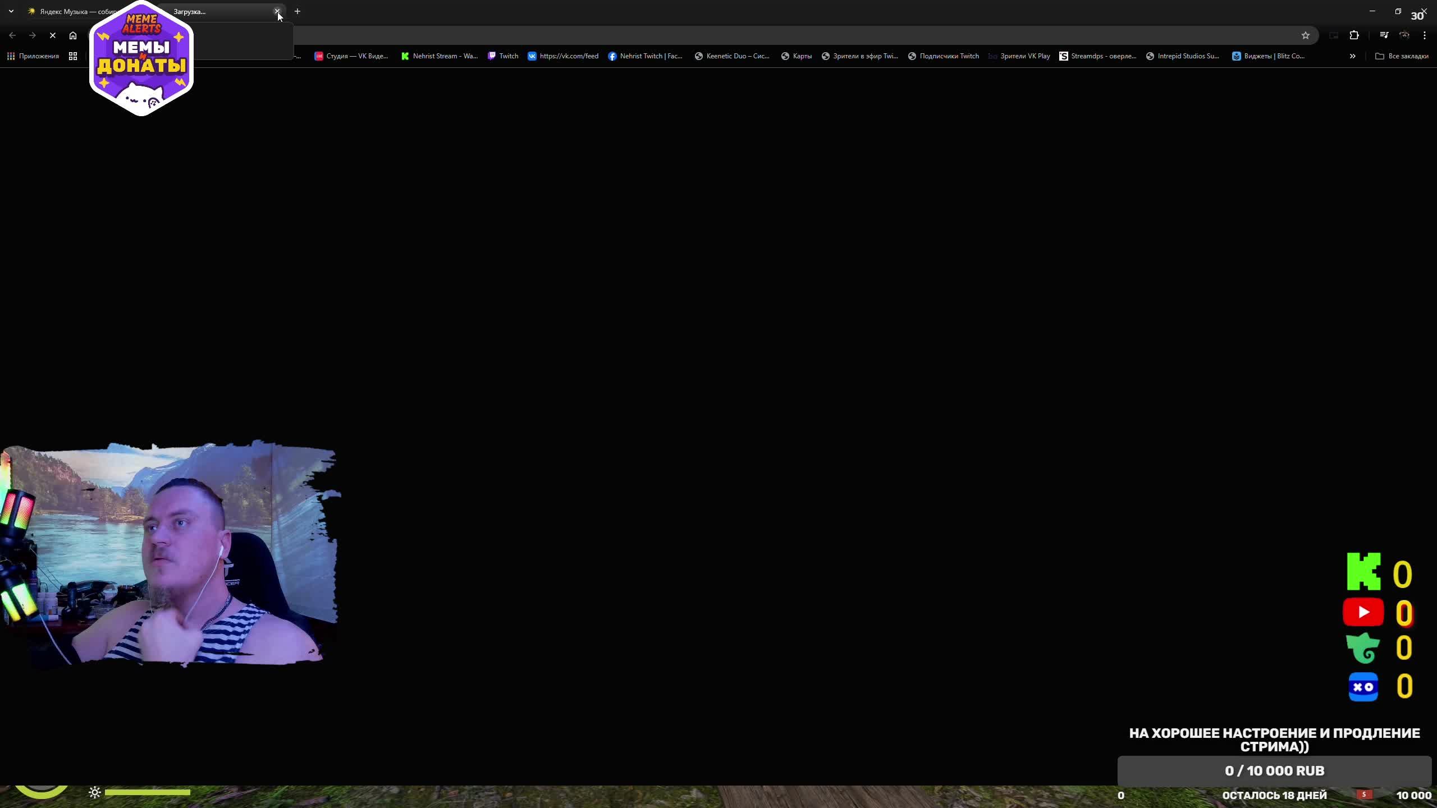Image resolution: width=1437 pixels, height=808 pixels.
Task: Bookmark this page with the star icon
Action: click(1306, 35)
